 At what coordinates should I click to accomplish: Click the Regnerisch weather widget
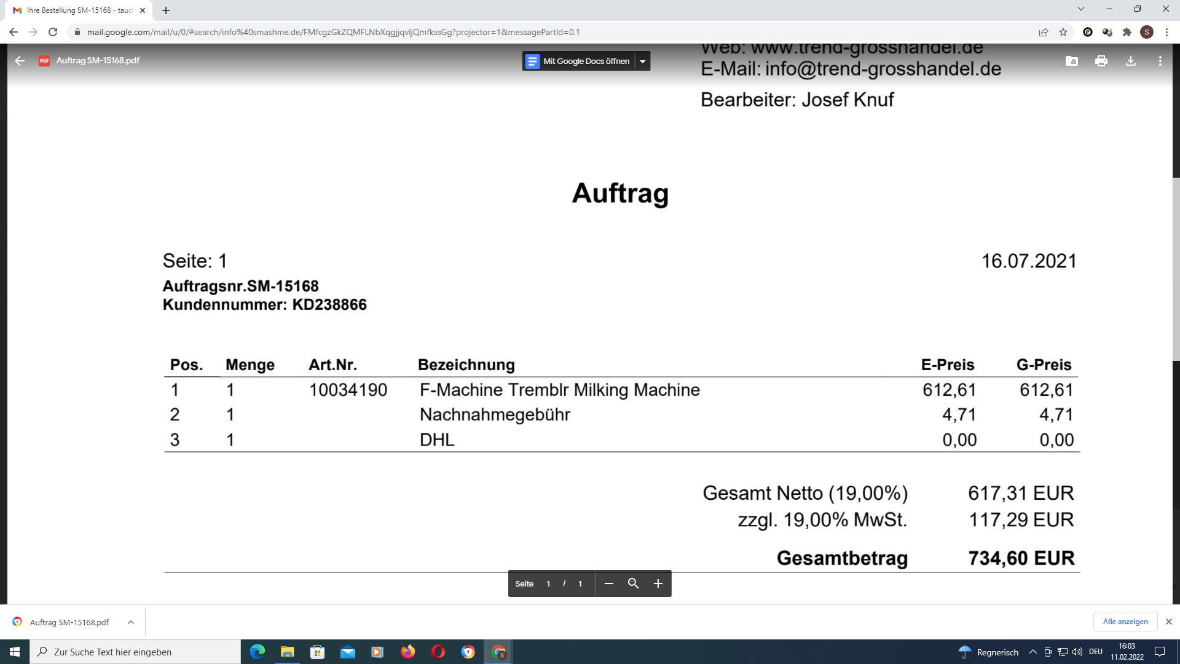tap(988, 652)
